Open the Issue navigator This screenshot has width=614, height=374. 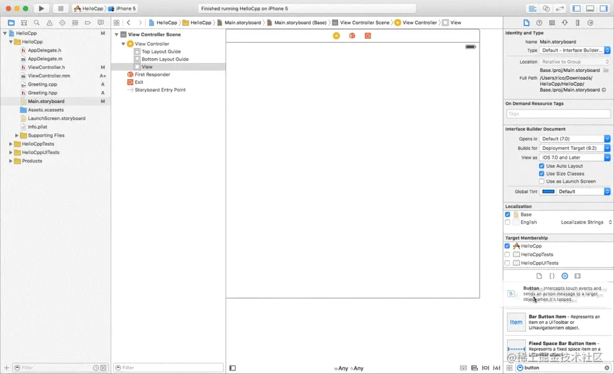point(49,23)
